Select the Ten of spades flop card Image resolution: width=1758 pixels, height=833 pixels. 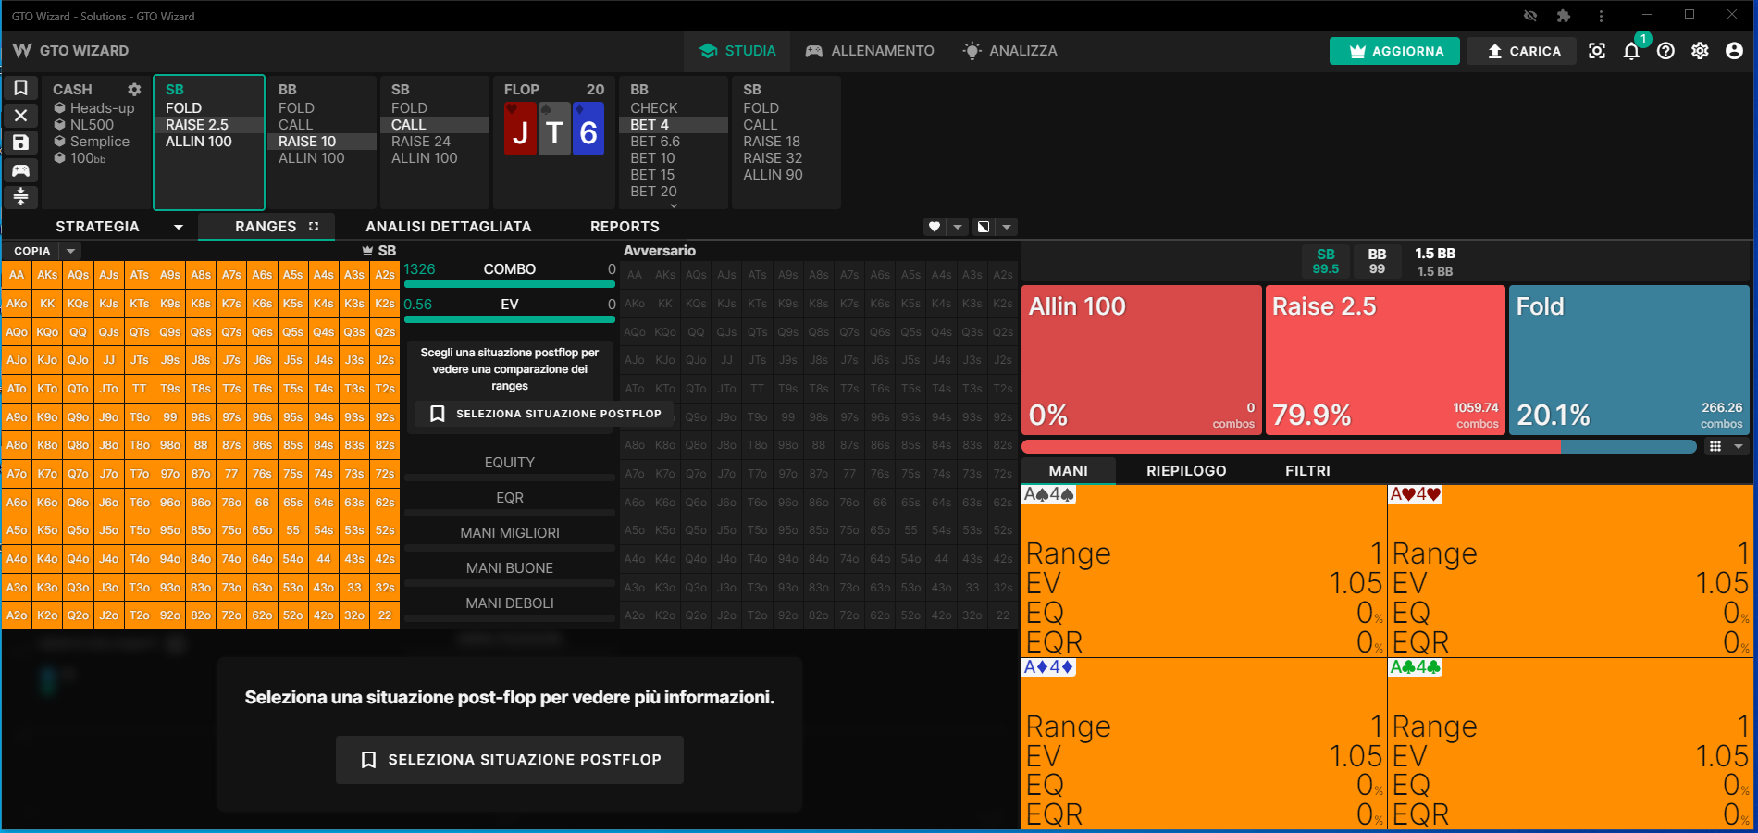pos(554,129)
